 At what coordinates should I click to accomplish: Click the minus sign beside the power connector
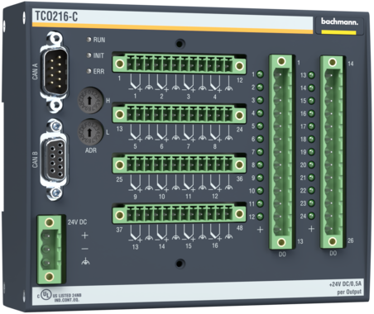85,249
